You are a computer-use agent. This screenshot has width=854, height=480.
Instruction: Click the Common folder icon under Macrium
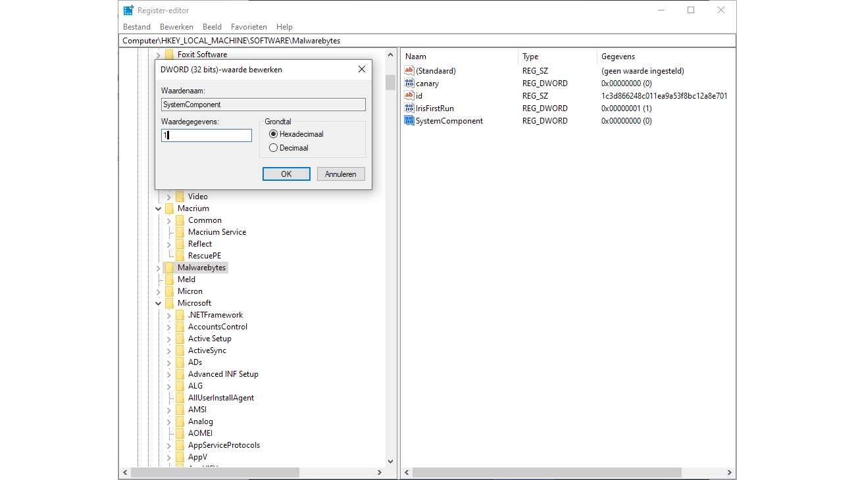tap(180, 220)
